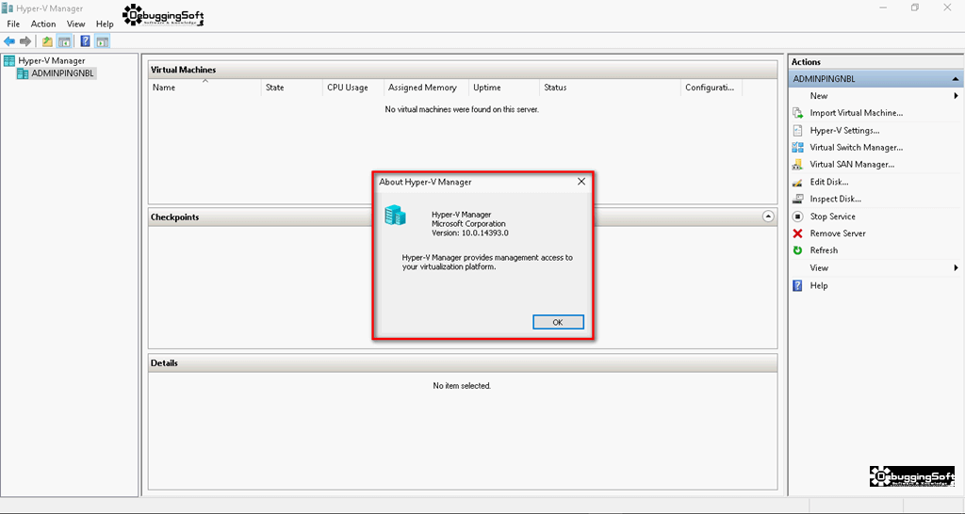965x514 pixels.
Task: Click the Forward arrow in the toolbar
Action: [x=25, y=41]
